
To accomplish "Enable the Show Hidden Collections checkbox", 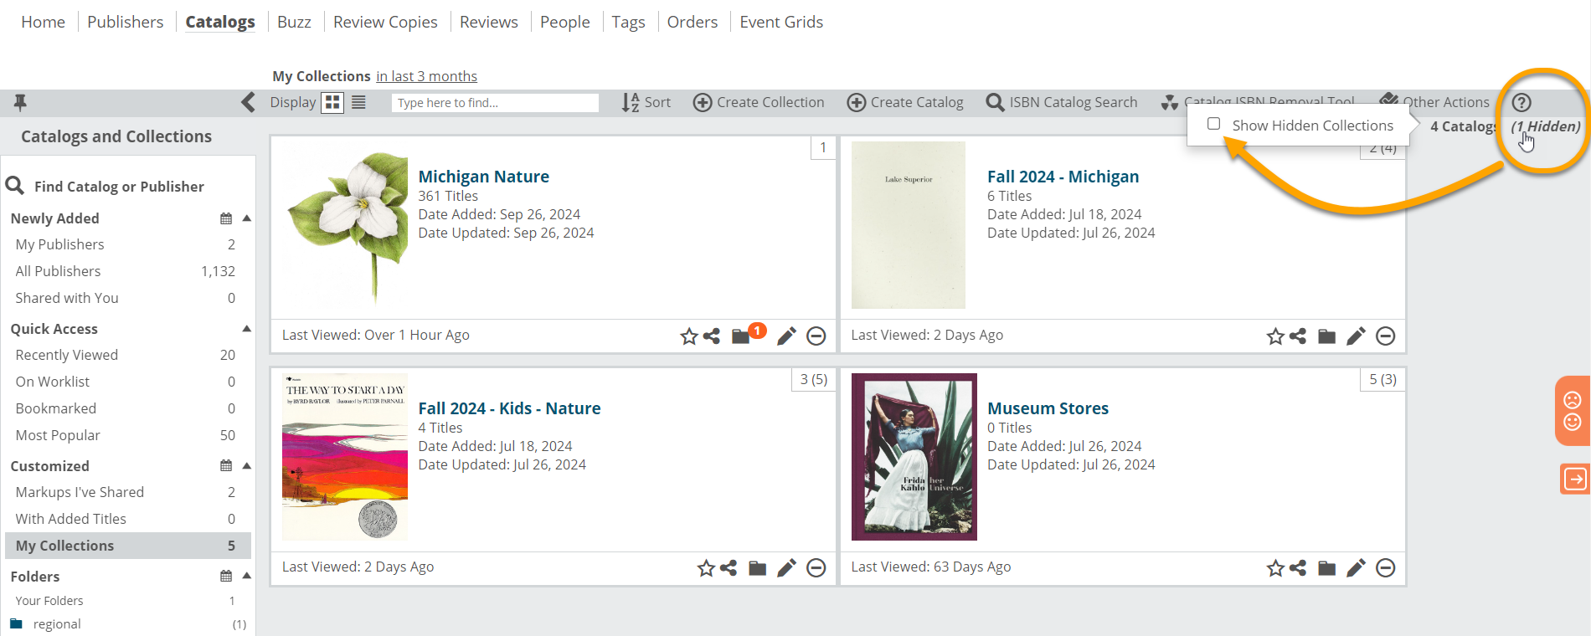I will coord(1213,124).
